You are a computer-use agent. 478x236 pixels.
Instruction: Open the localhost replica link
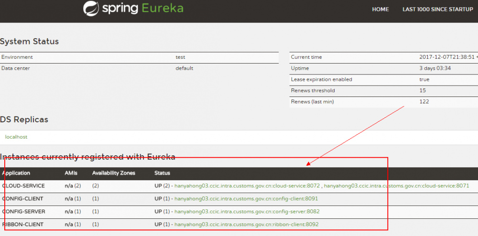coord(16,137)
